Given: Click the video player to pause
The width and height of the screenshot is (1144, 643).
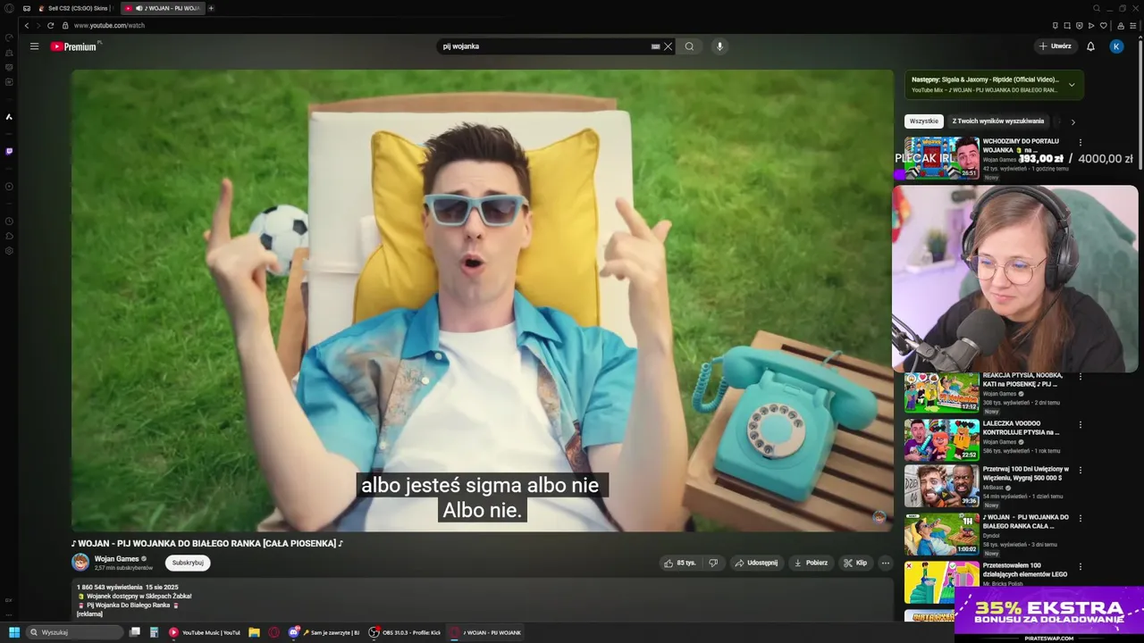Looking at the screenshot, I should point(483,300).
